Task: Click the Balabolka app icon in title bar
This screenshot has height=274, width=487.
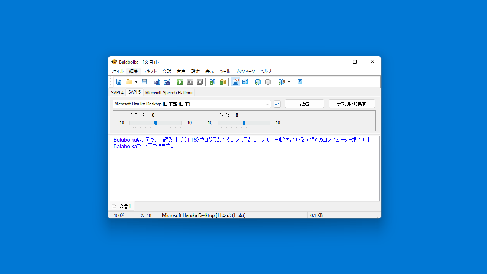Action: [114, 62]
